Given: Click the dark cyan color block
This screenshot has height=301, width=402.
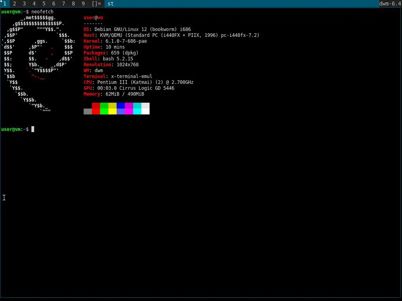Looking at the screenshot, I should coord(137,105).
